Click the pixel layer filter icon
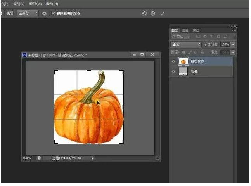Image resolution: width=251 pixels, height=186 pixels. point(198,37)
